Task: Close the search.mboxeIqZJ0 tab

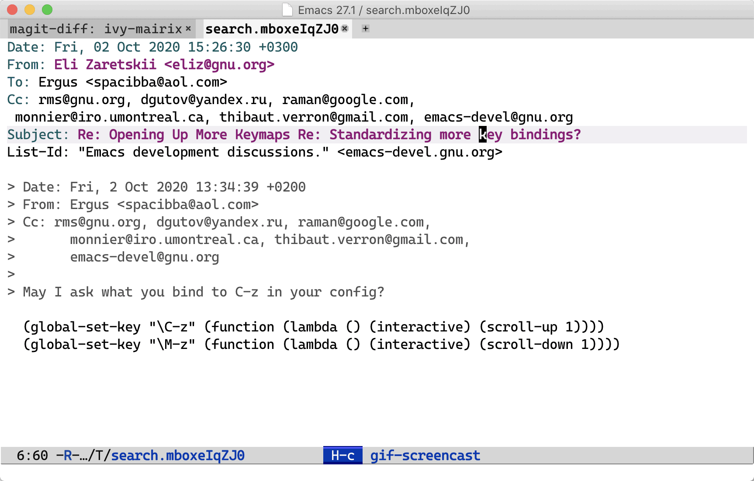Action: tap(345, 28)
